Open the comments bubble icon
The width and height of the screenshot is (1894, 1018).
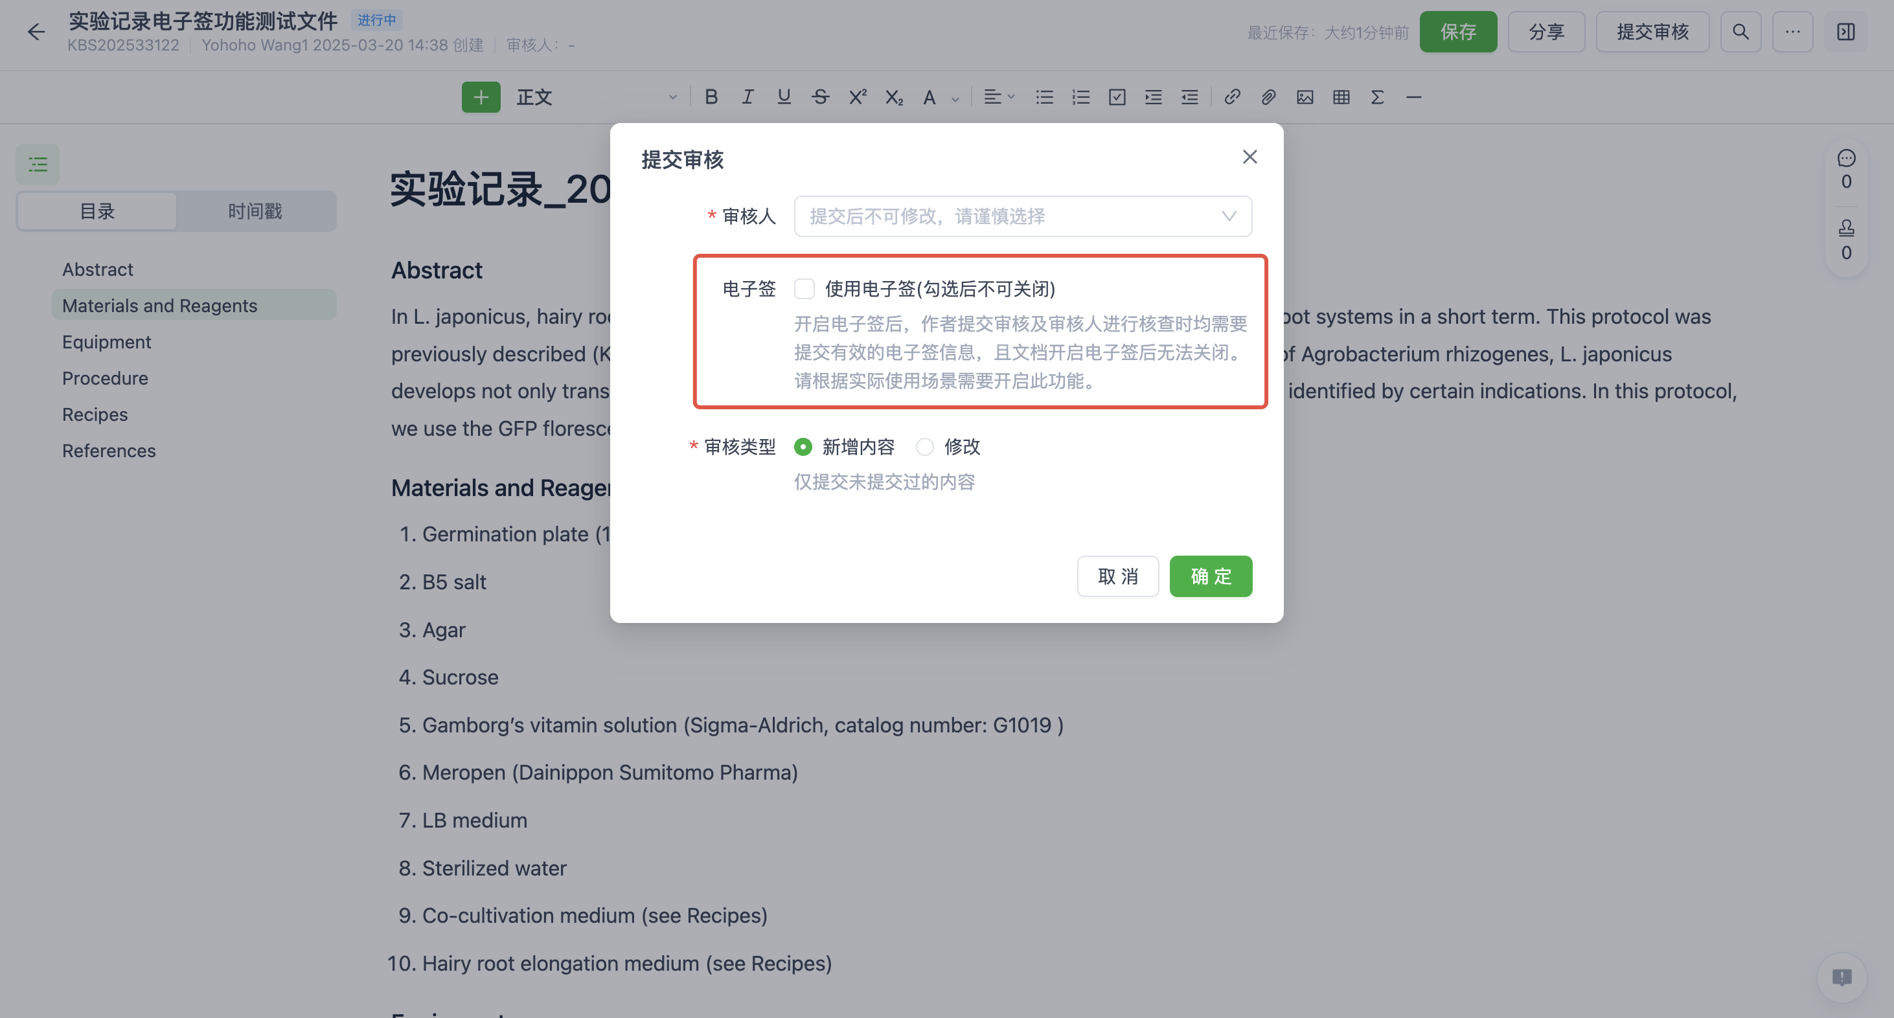(1845, 159)
